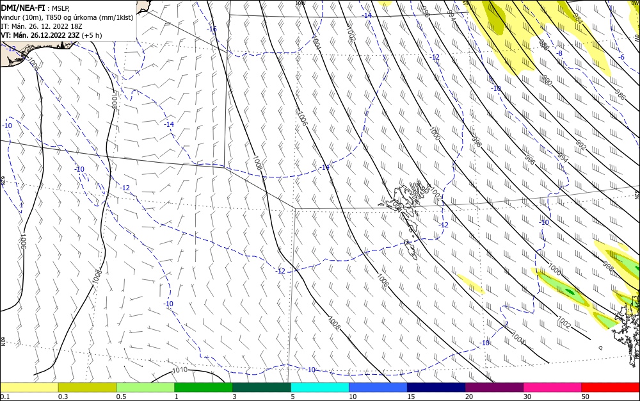Click the 1010 isobar label
Image resolution: width=640 pixels, height=401 pixels.
click(180, 370)
